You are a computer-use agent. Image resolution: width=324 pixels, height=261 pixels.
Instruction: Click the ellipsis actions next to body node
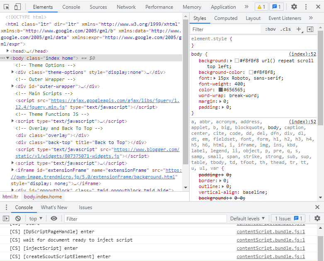pos(2,58)
